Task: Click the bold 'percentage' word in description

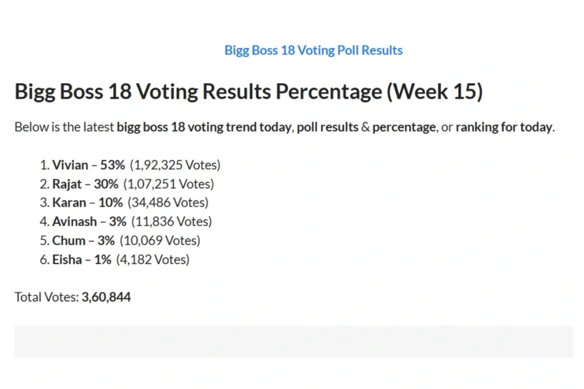Action: coord(404,127)
